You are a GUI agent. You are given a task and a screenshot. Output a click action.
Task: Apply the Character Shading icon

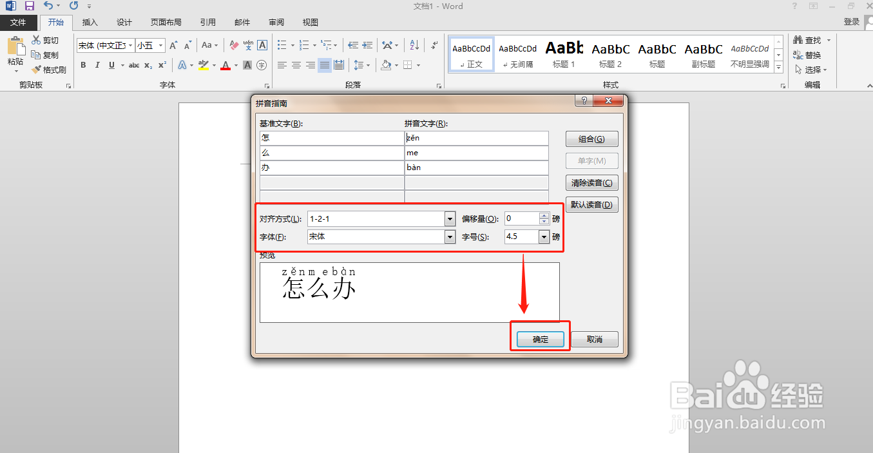247,64
